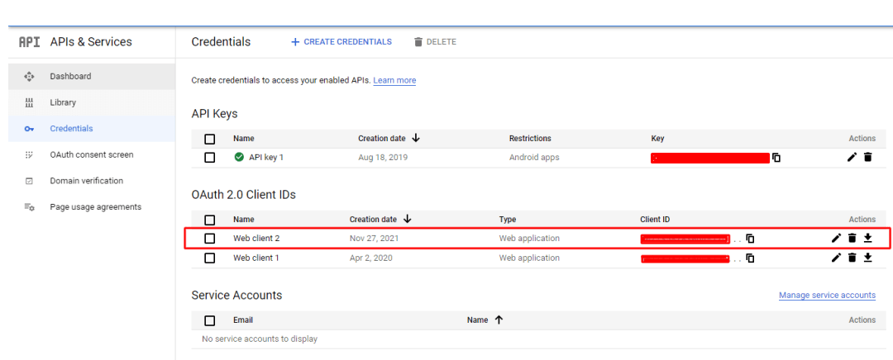The image size is (893, 360).
Task: Copy the Web client 1 client ID
Action: pos(750,258)
